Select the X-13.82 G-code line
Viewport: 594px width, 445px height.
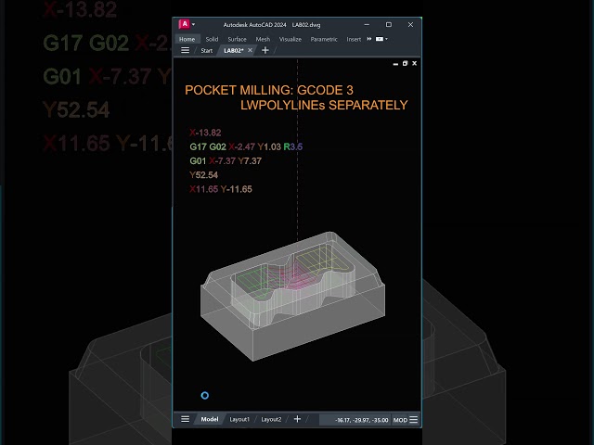pos(205,133)
